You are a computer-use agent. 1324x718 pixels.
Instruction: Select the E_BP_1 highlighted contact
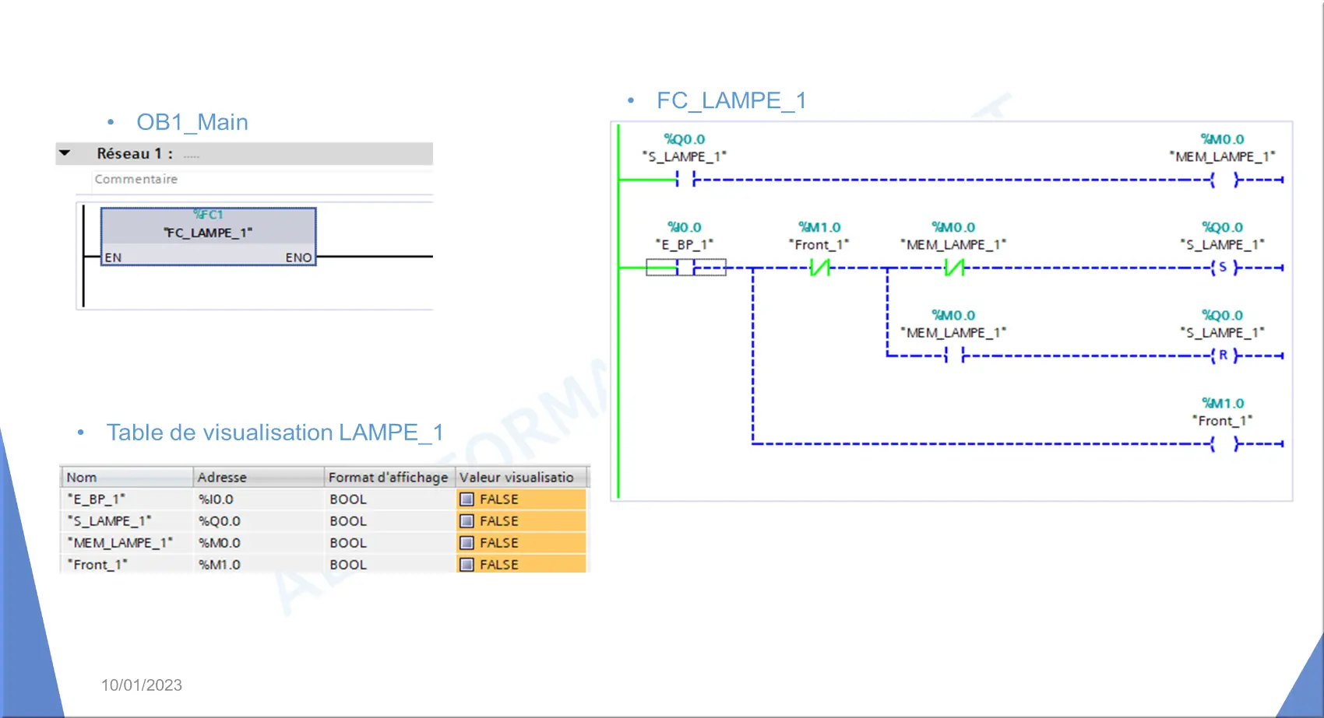point(686,268)
